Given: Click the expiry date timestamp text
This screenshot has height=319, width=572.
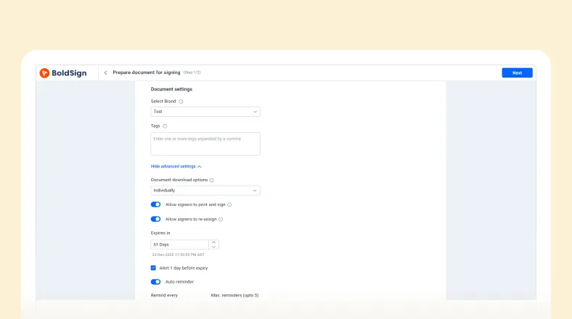Looking at the screenshot, I should tap(178, 255).
